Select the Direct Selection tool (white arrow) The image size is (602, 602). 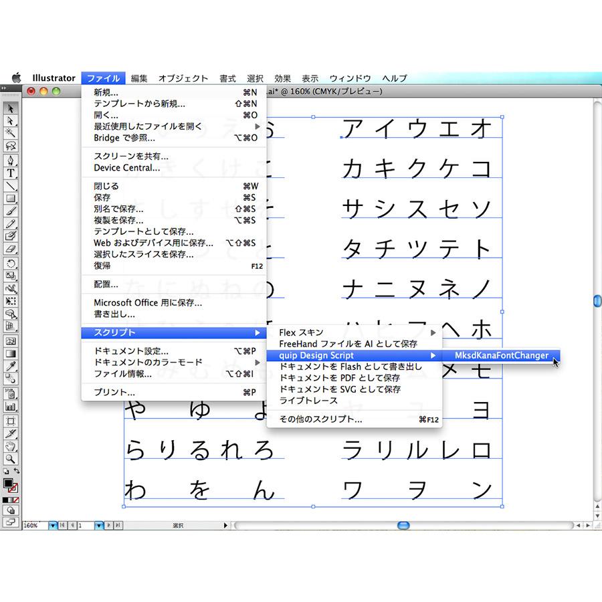click(x=11, y=121)
